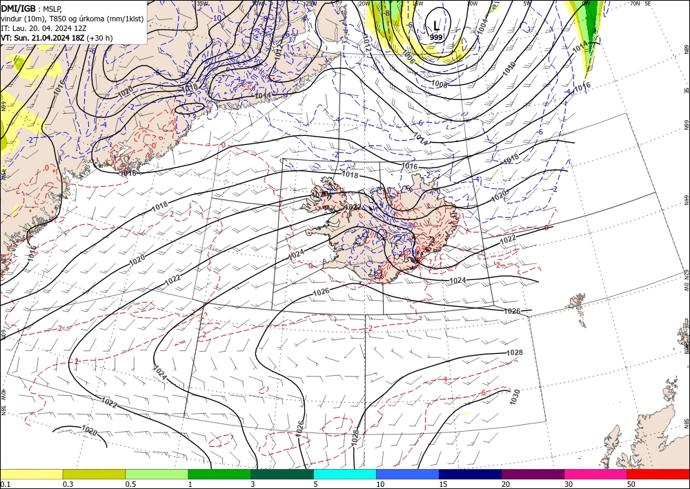Viewport: 690px width, 489px height.
Task: Click the "999" central pressure label
Action: [436, 37]
